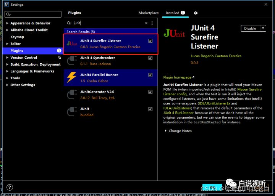The width and height of the screenshot is (275, 196).
Task: Focus the settings search field
Action: click(33, 14)
